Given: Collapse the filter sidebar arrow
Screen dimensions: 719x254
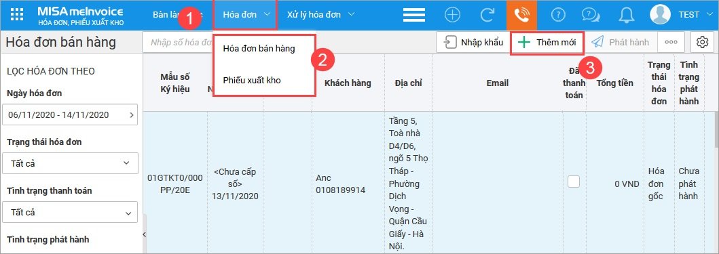Looking at the screenshot, I should [x=145, y=234].
